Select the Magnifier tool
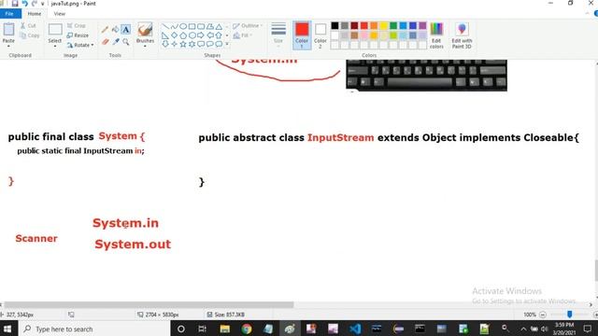Image resolution: width=598 pixels, height=336 pixels. coord(125,41)
